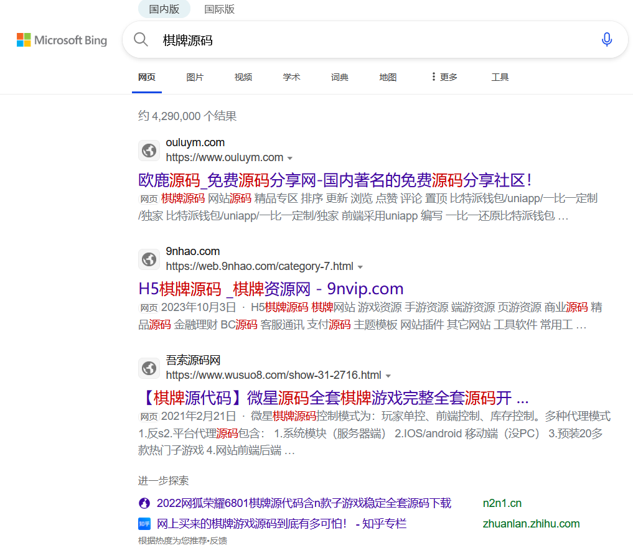633x553 pixels.
Task: Click the 知乎 favicon icon
Action: coord(144,524)
